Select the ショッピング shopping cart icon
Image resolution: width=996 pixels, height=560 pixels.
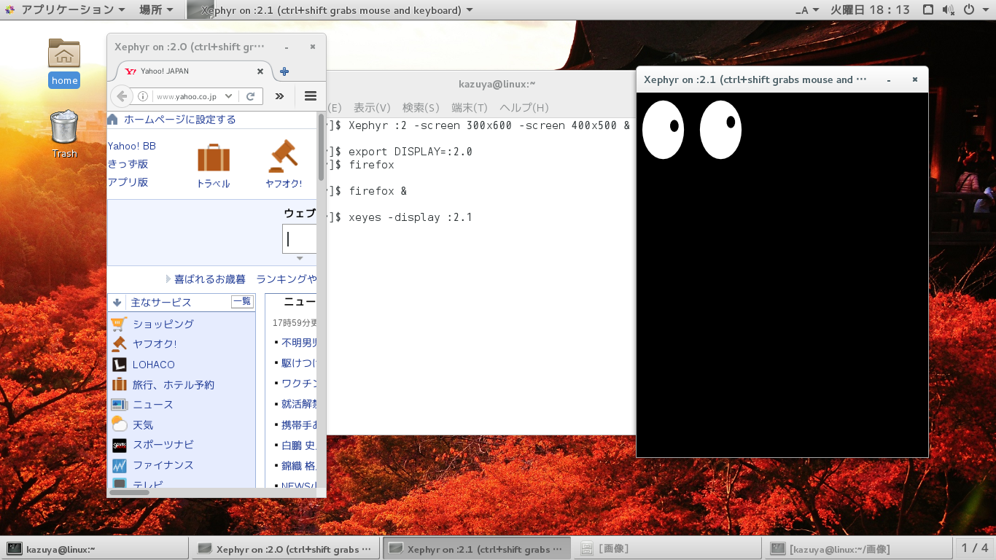tap(118, 324)
